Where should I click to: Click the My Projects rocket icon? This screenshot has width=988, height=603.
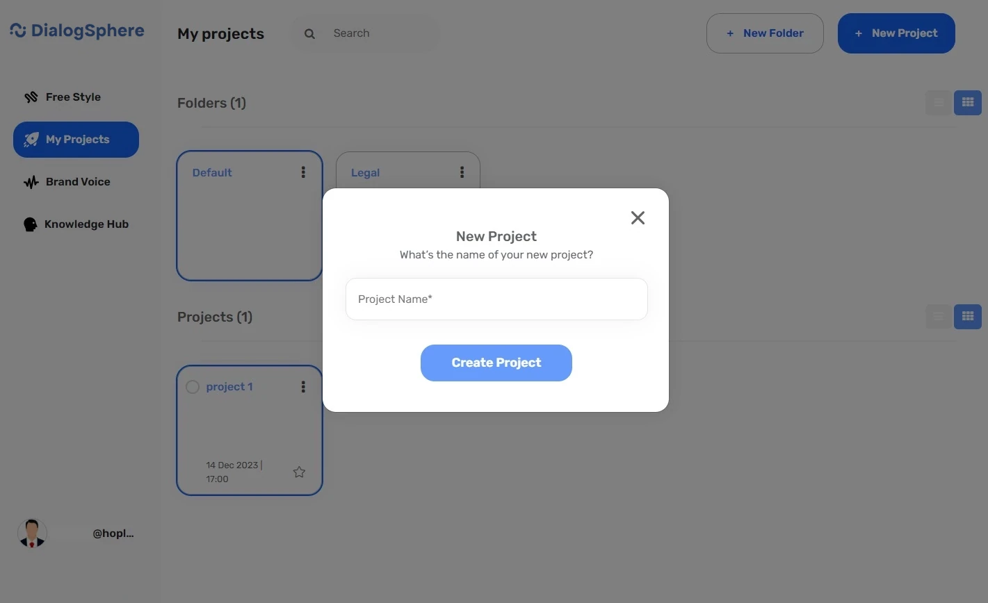(31, 139)
